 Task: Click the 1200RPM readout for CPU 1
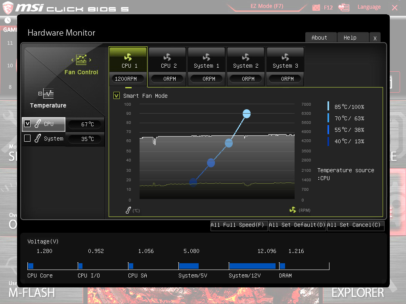click(128, 79)
